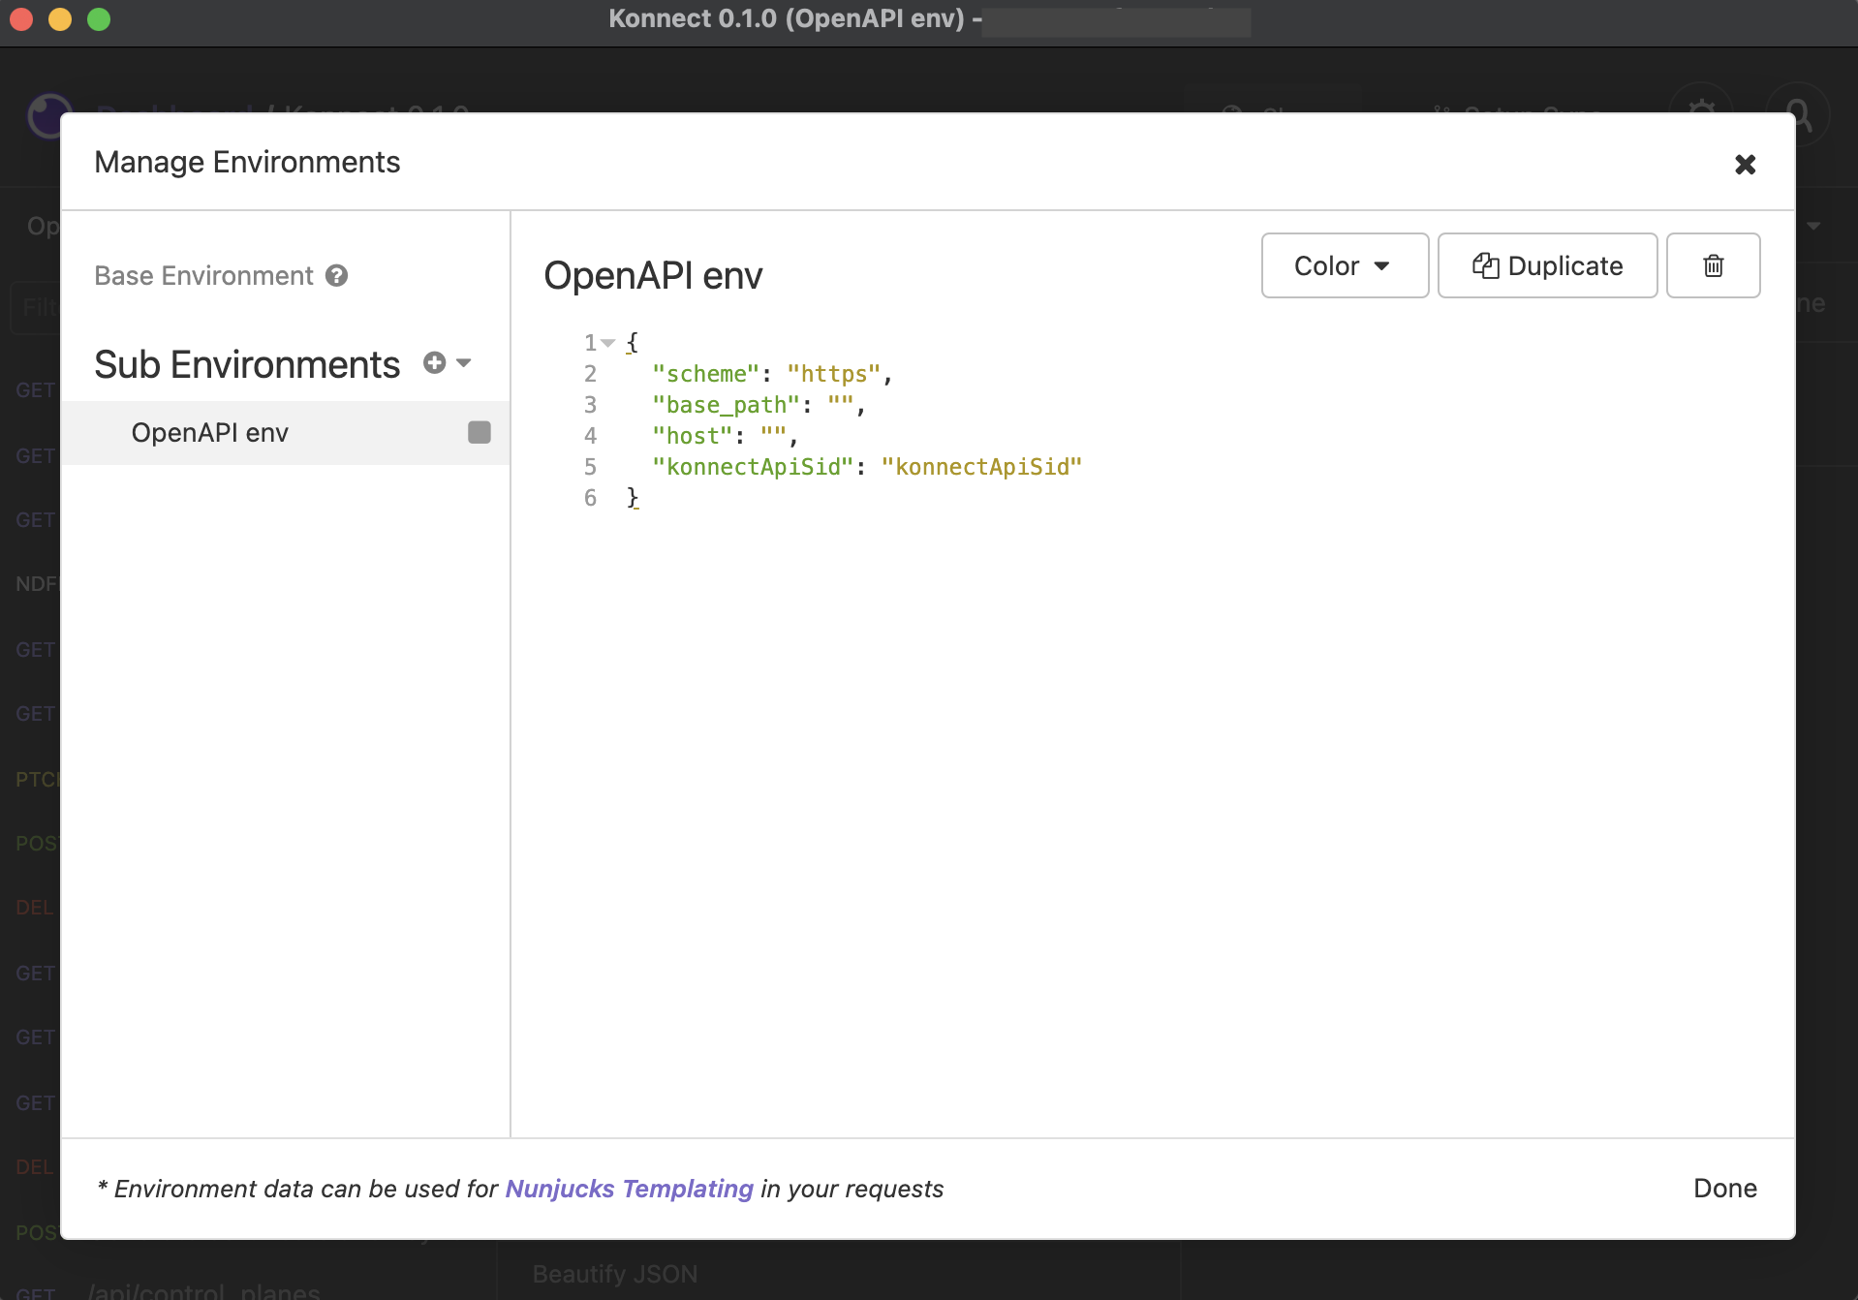Add a new sub environment with plus icon
1858x1300 pixels.
coord(433,362)
